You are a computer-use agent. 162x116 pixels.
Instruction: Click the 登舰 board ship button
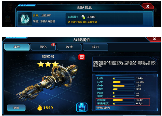(x=16, y=108)
